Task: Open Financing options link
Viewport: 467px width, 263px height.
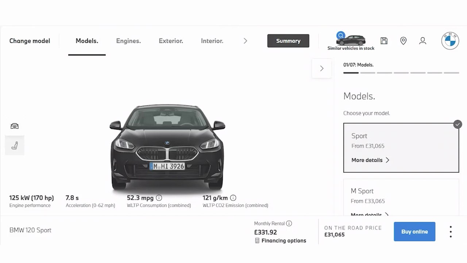Action: [284, 240]
